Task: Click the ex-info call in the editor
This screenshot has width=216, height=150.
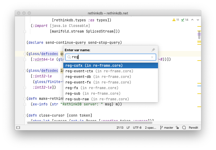Action: click(x=40, y=104)
